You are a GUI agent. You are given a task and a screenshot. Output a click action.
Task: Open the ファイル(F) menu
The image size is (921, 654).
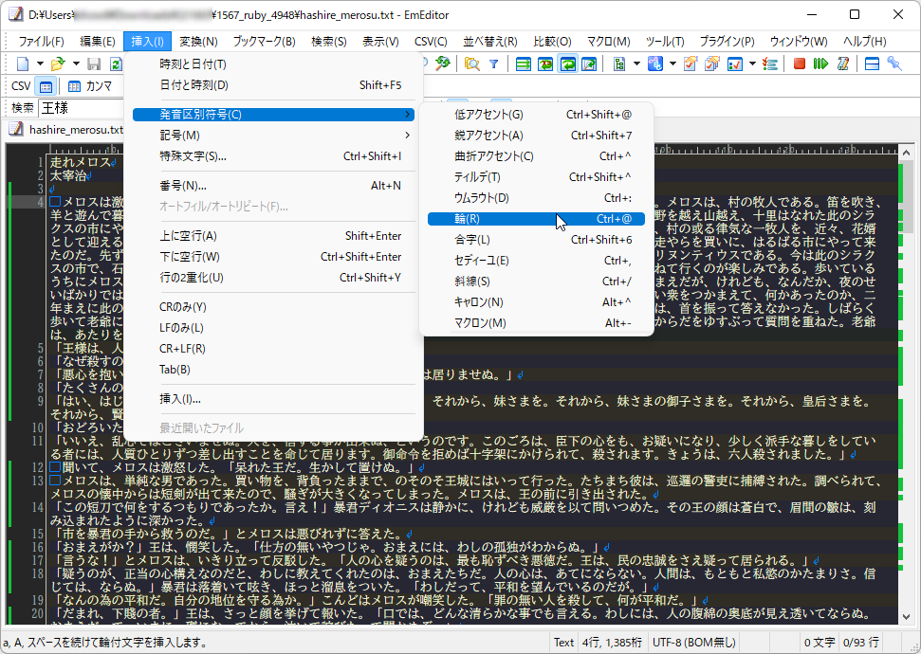click(41, 42)
